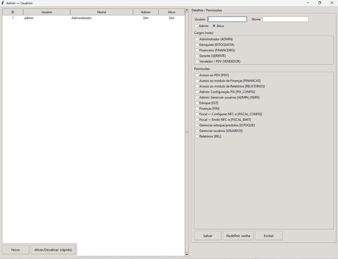Click the Usuário text input field
338x259 pixels.
click(227, 19)
